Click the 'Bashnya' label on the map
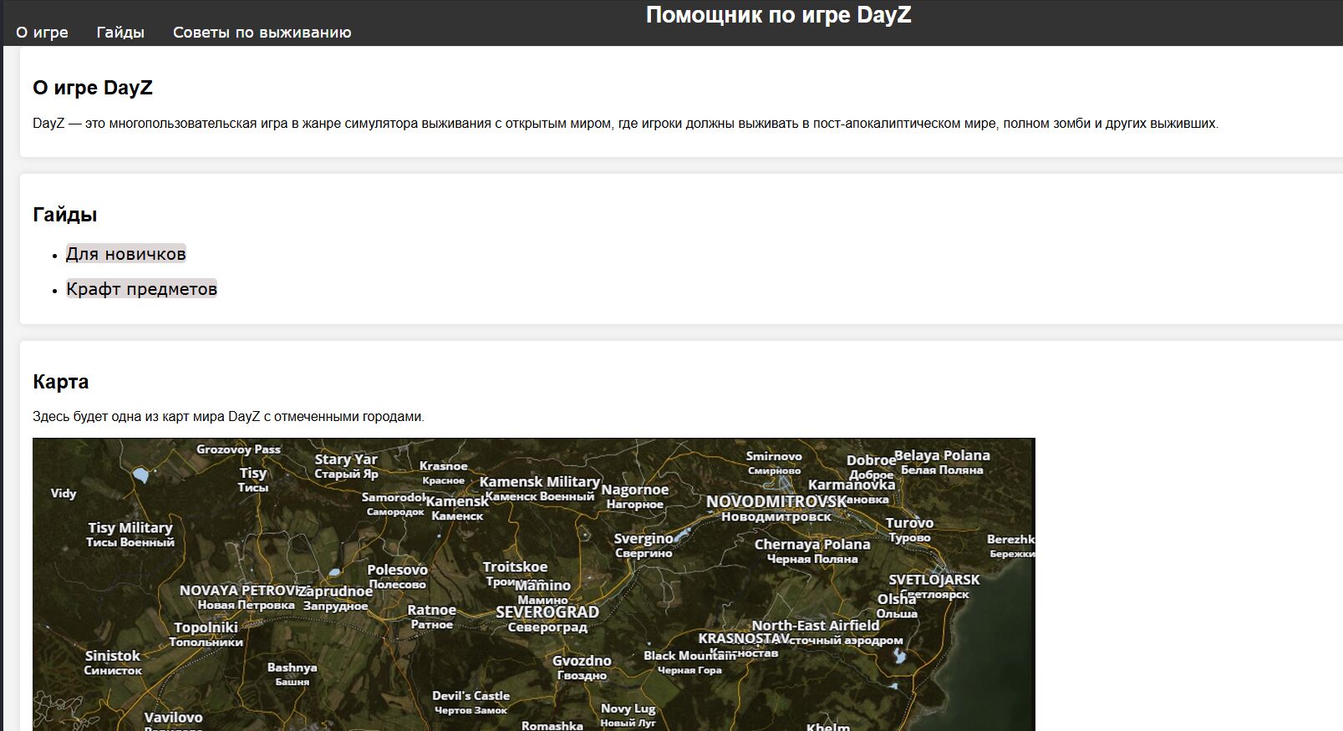Viewport: 1343px width, 731px height. pyautogui.click(x=292, y=667)
